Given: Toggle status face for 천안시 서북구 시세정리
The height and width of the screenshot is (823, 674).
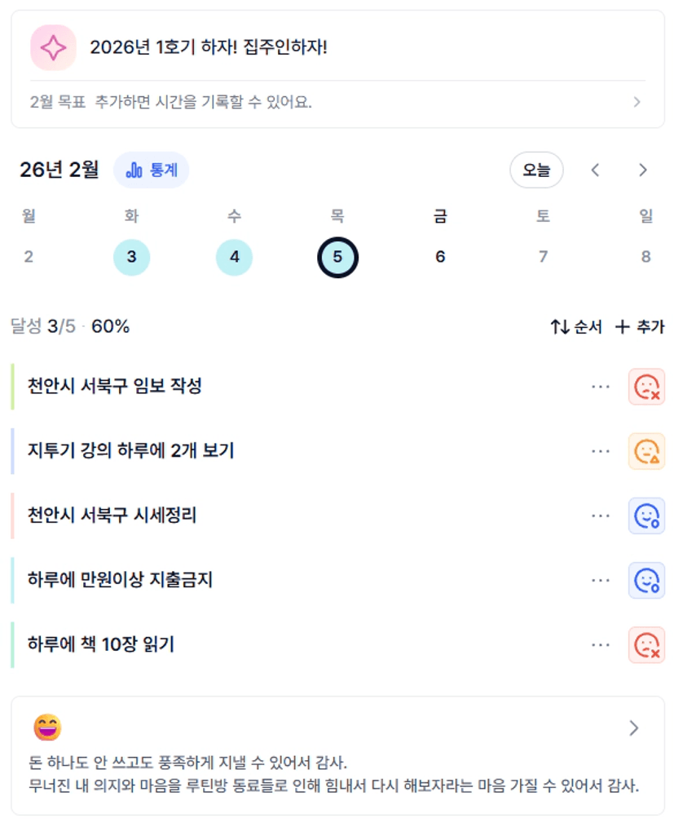Looking at the screenshot, I should point(646,515).
